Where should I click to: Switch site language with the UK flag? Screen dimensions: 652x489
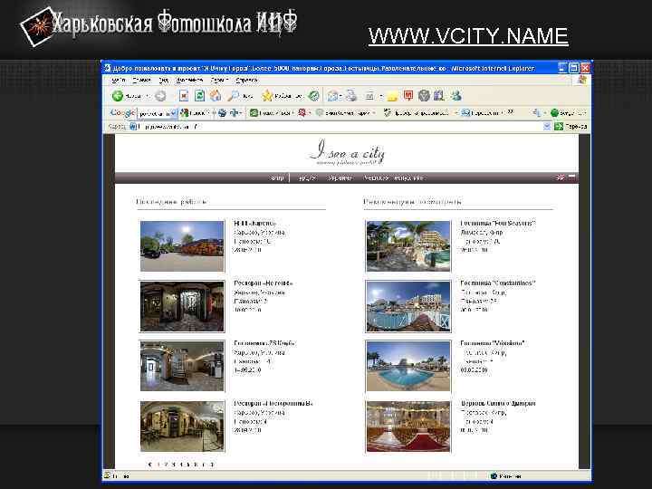(561, 177)
